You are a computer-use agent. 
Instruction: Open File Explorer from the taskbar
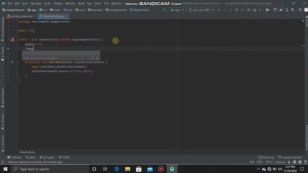pyautogui.click(x=128, y=169)
